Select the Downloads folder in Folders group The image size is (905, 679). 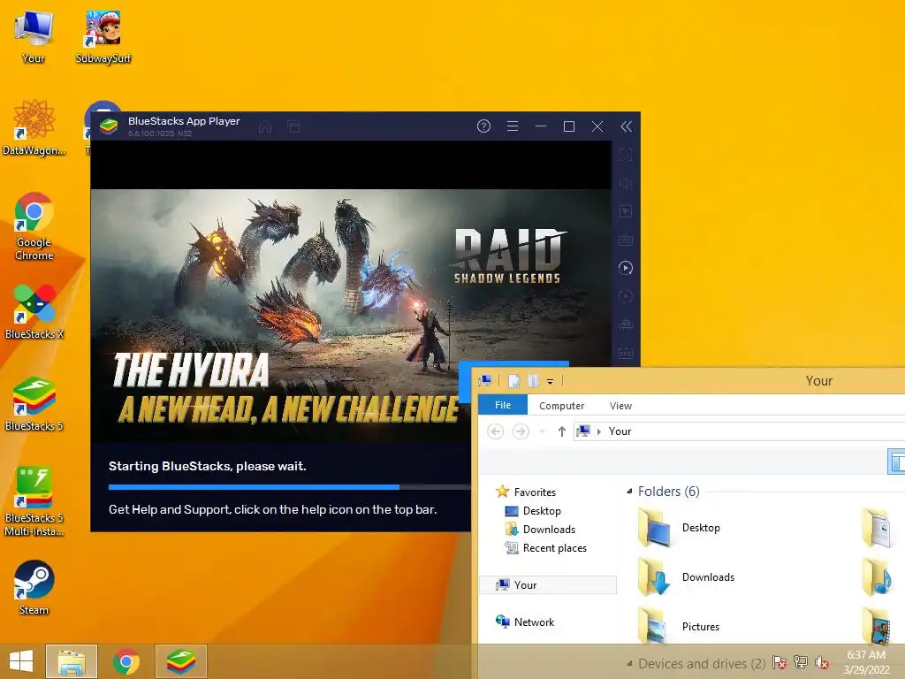pos(687,577)
